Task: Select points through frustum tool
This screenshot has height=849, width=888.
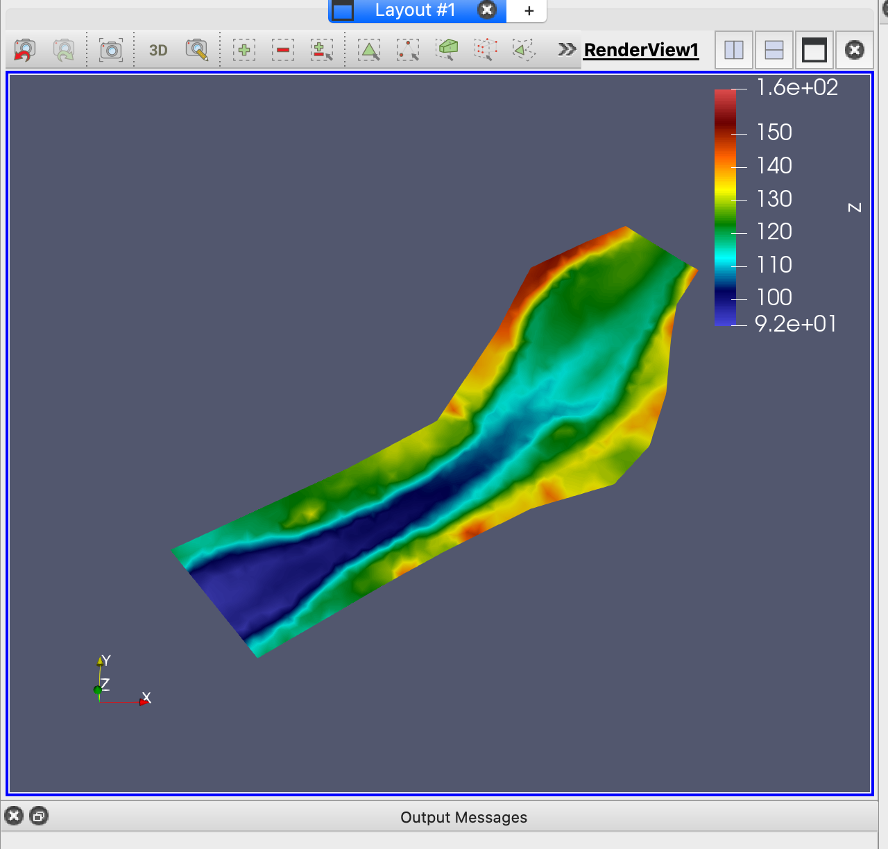Action: tap(486, 50)
